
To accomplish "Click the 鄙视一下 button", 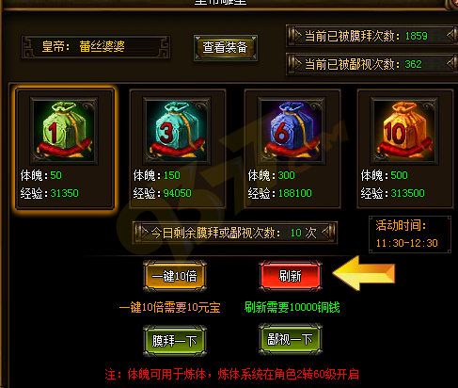I will (291, 339).
